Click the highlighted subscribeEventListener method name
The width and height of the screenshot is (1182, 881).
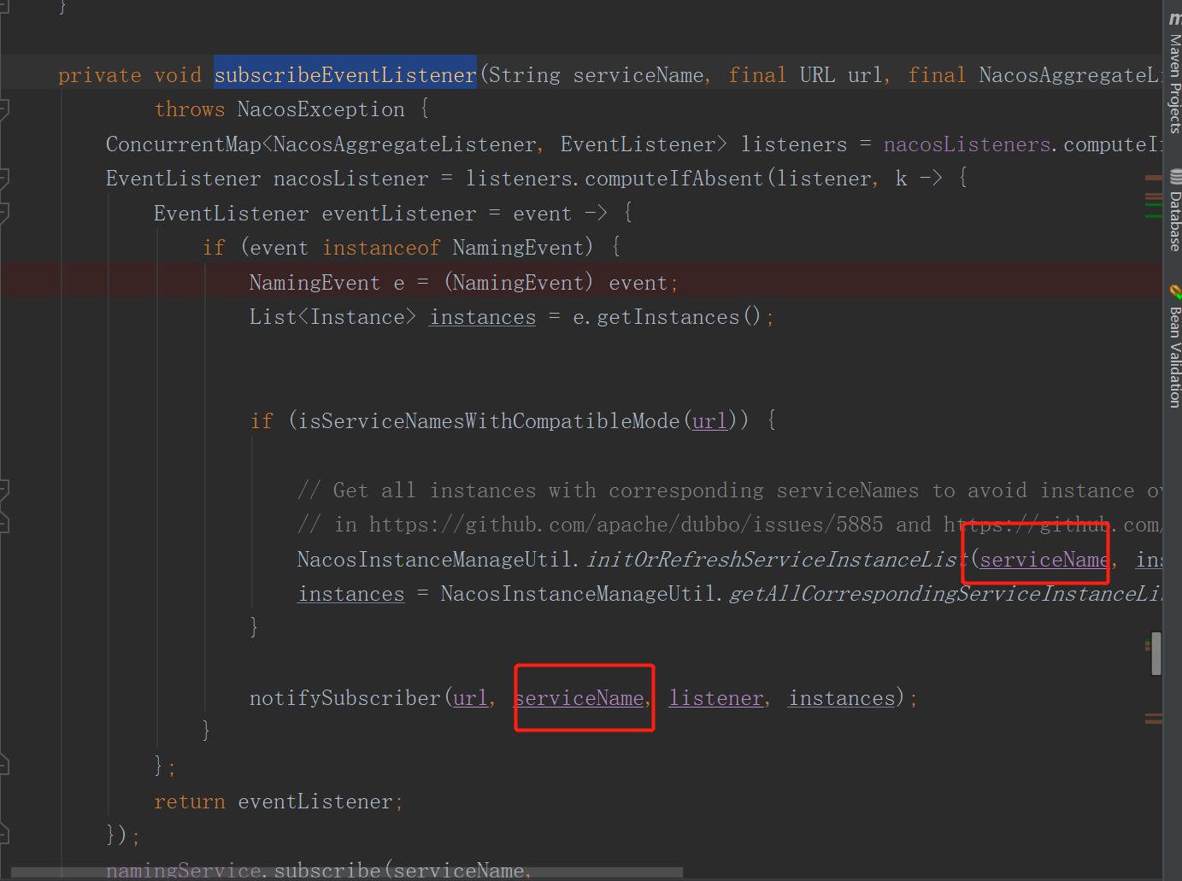coord(345,75)
